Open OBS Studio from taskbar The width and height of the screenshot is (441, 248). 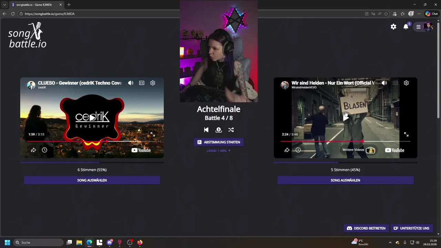point(130,242)
